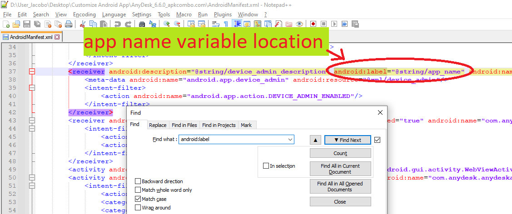The width and height of the screenshot is (512, 214).
Task: Collapse the intent-filter fold on line 51
Action: click(32, 186)
